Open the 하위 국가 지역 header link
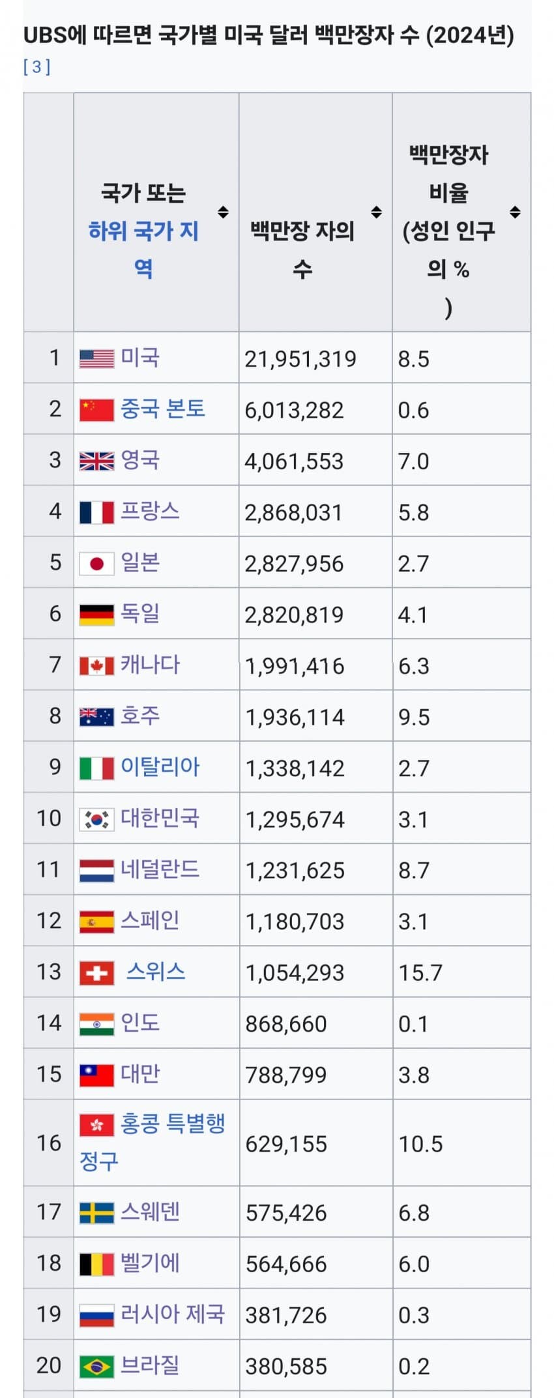Screen dimensions: 554x1398 [x=143, y=250]
